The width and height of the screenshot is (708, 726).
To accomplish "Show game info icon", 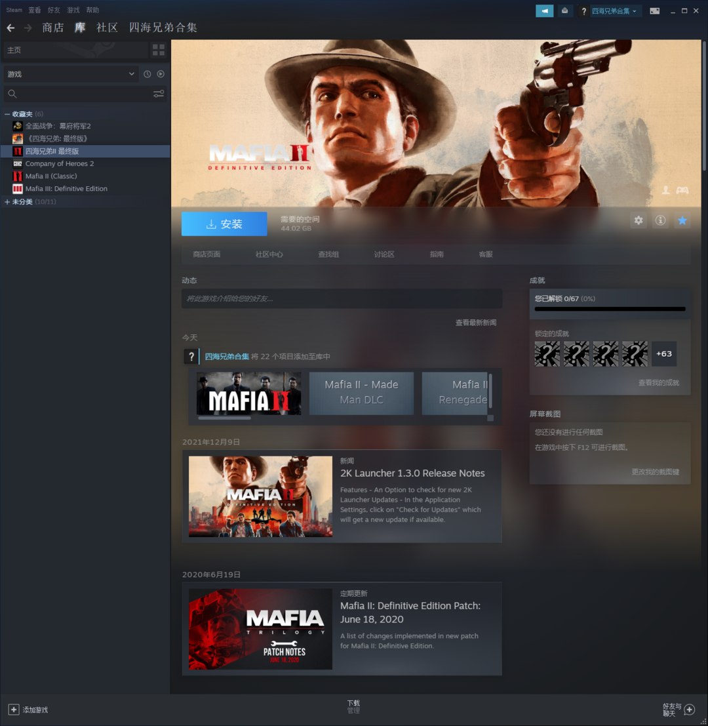I will pos(660,221).
